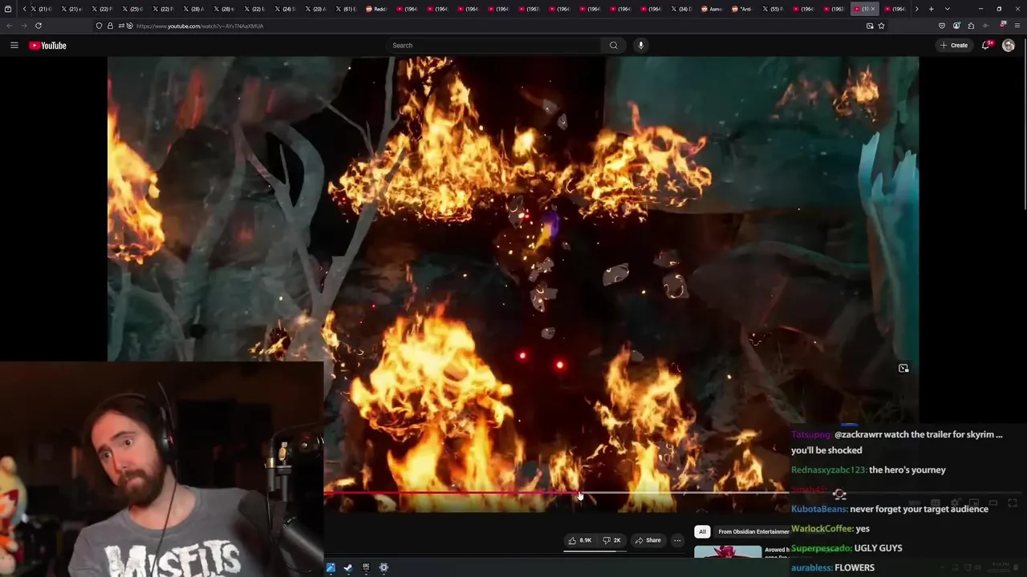Switch to the X tab labeled (25)
This screenshot has width=1027, height=577.
(133, 9)
